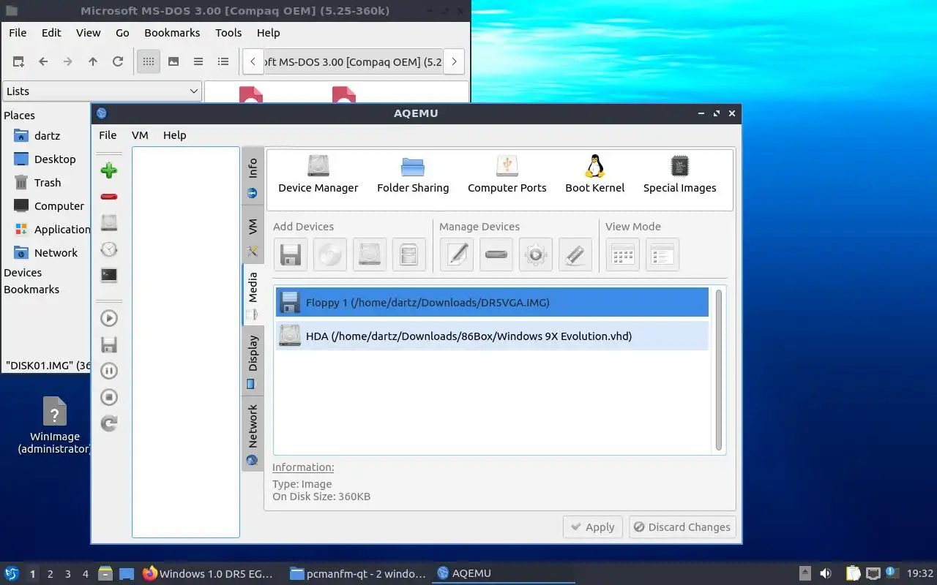Switch to the Info tab
The image size is (937, 585).
point(253,177)
